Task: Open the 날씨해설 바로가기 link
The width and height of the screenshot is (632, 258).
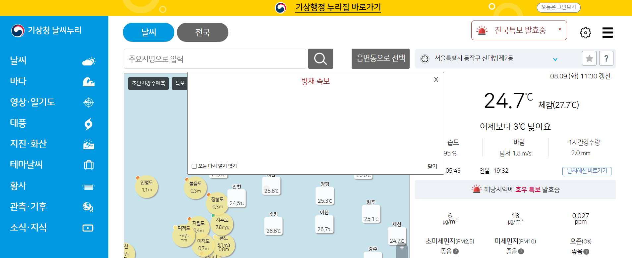Action: (587, 171)
